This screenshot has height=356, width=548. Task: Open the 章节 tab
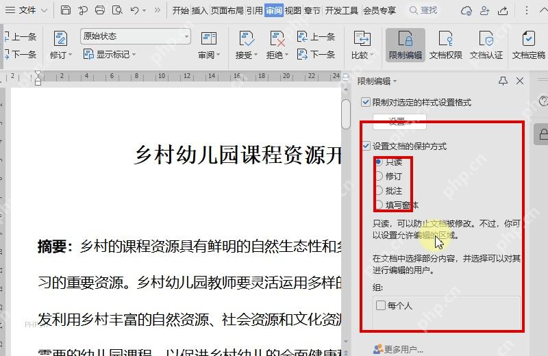[312, 11]
